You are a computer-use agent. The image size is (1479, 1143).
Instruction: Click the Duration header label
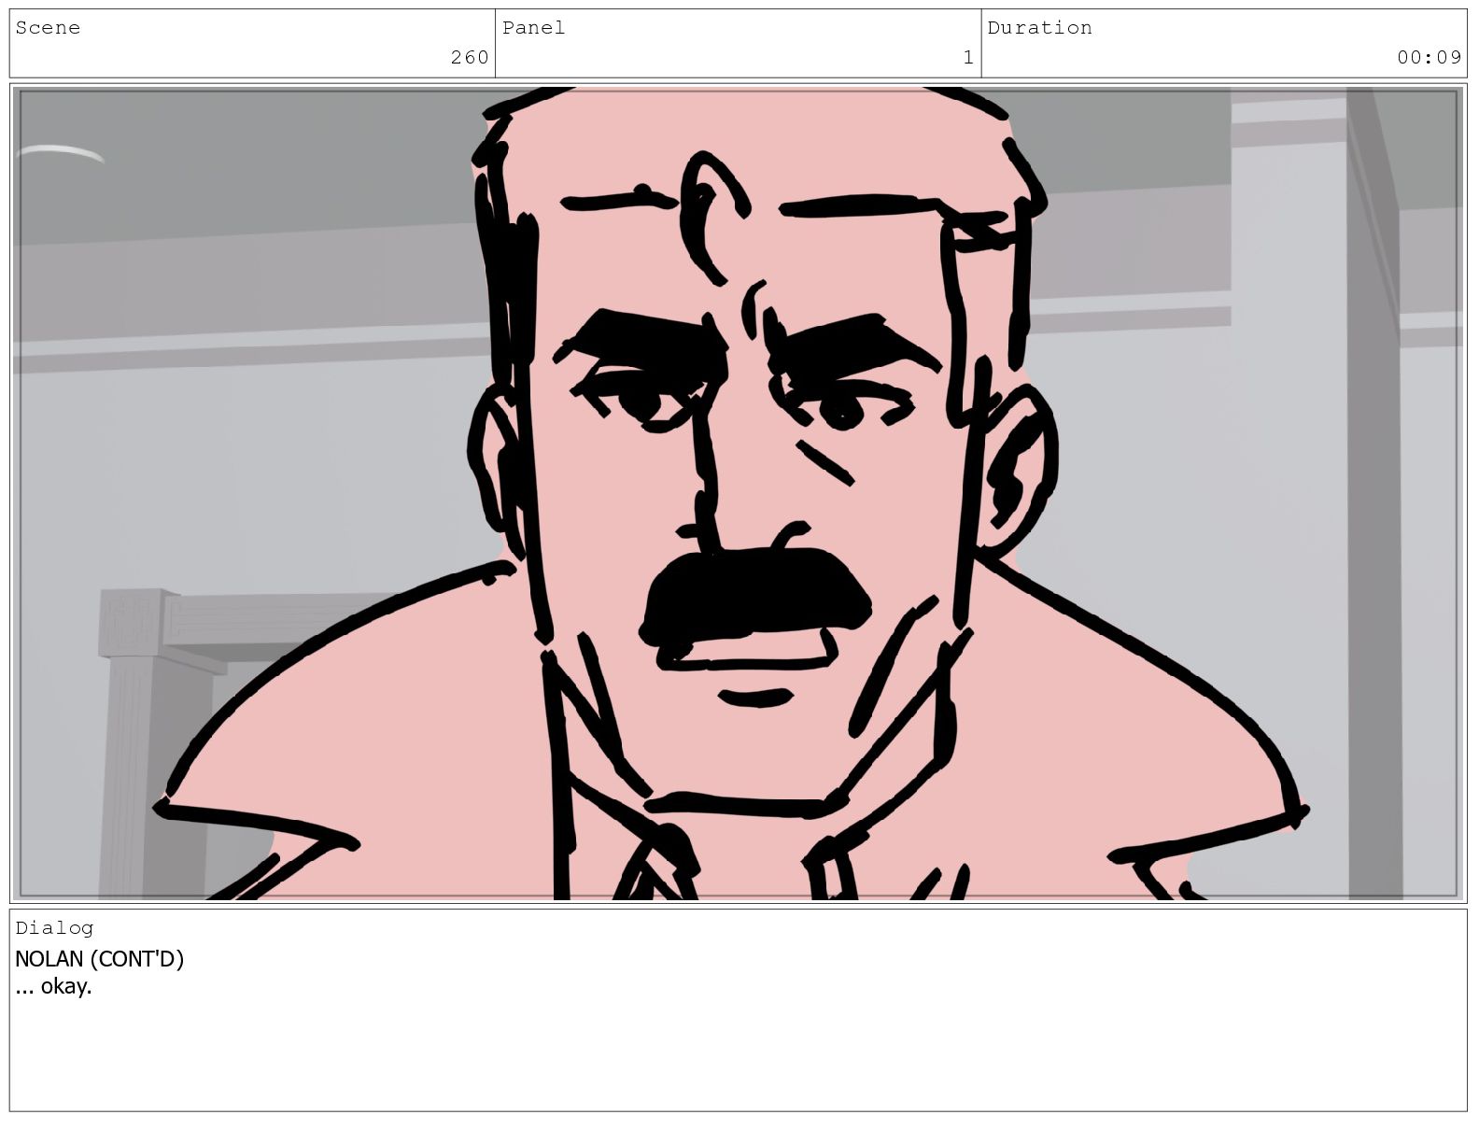pyautogui.click(x=1039, y=28)
